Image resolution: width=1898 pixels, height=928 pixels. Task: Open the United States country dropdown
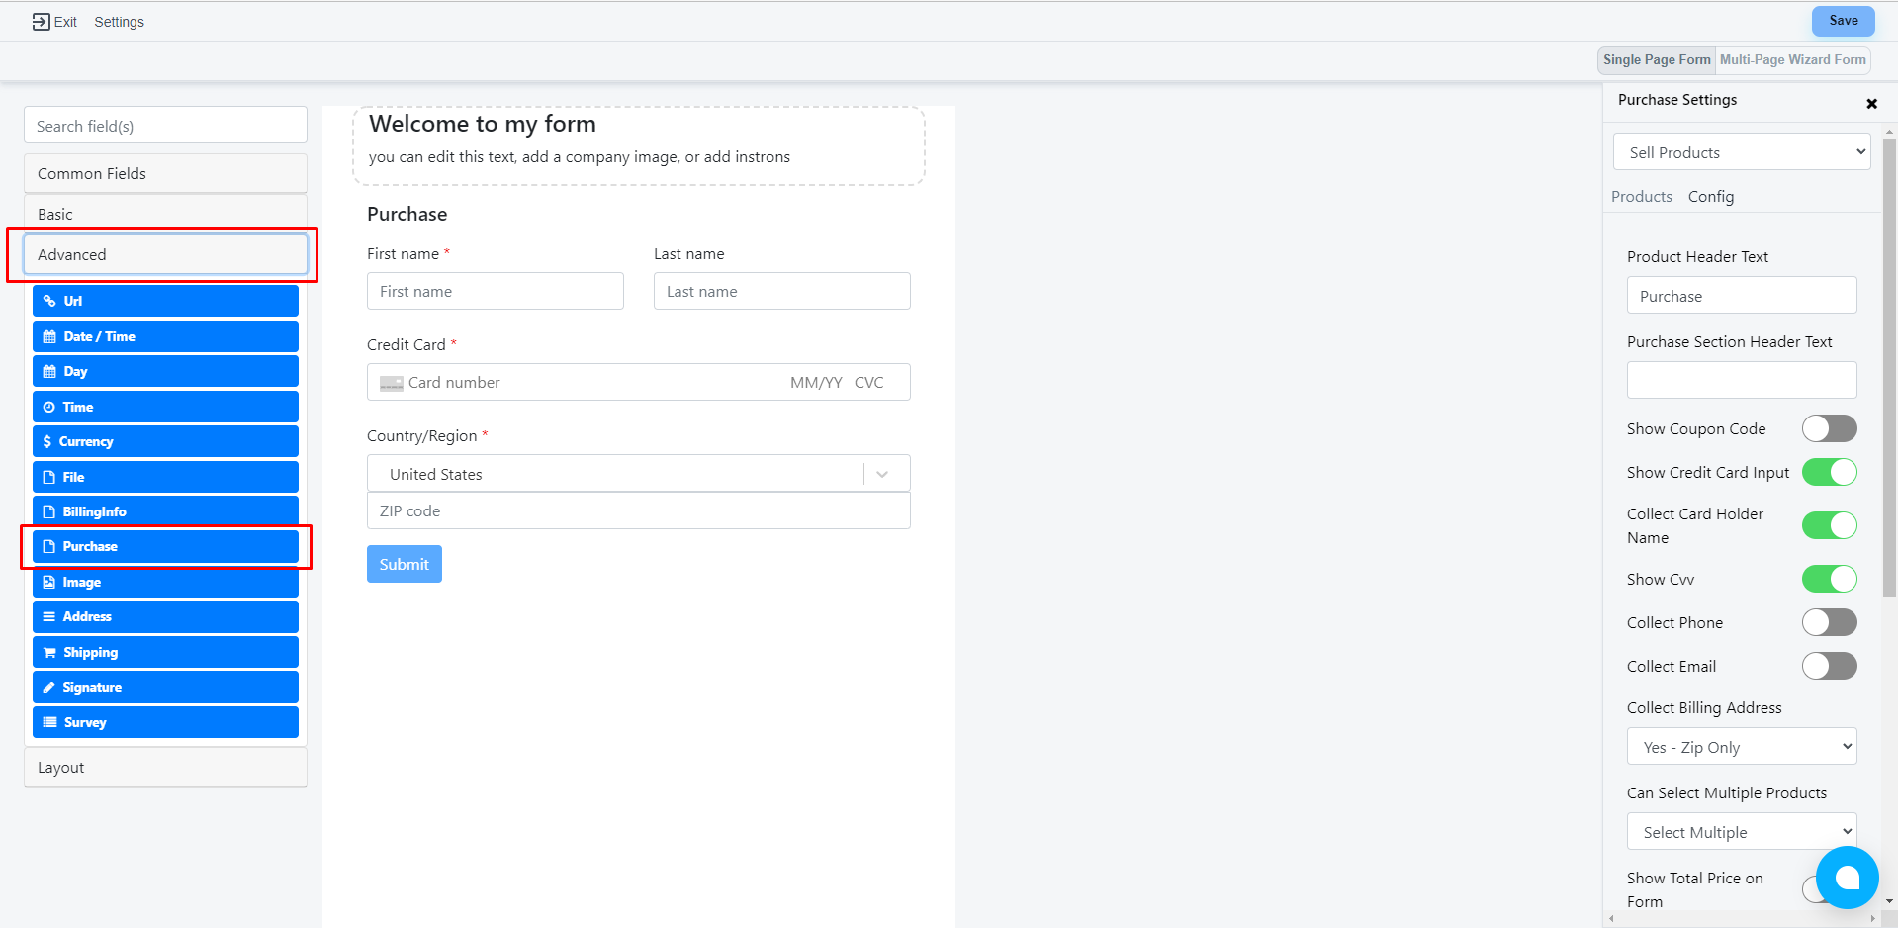(638, 474)
